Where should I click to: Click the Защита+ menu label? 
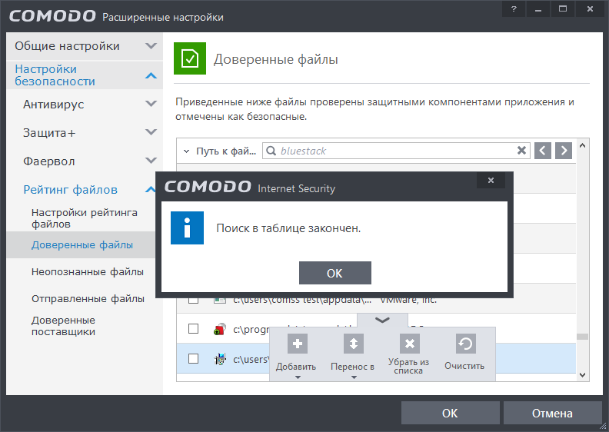tap(49, 133)
